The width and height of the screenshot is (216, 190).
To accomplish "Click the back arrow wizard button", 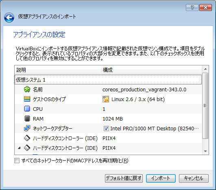I will (9, 17).
